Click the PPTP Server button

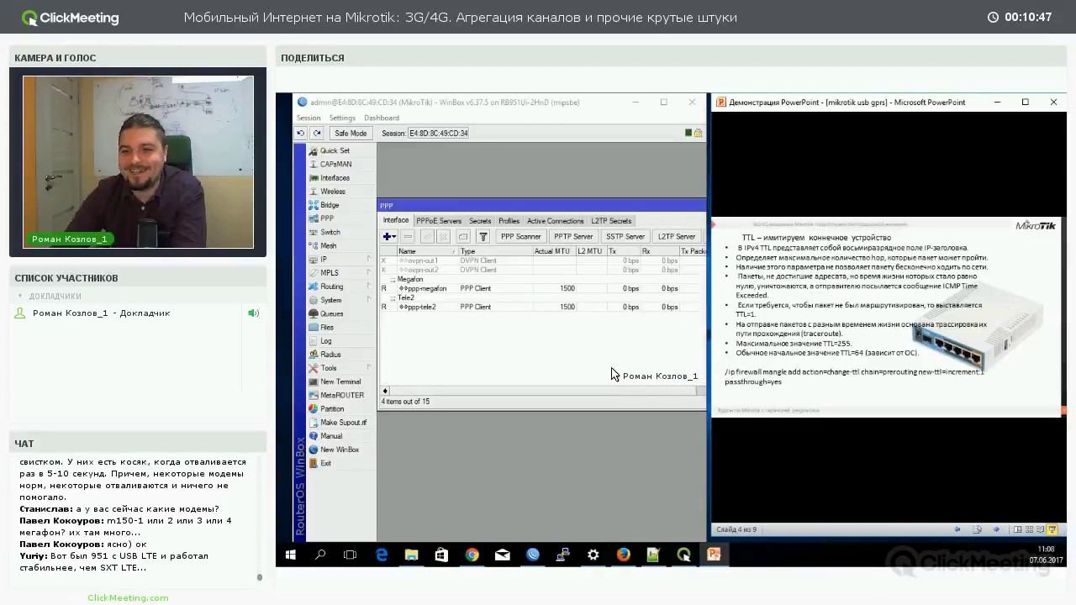573,237
